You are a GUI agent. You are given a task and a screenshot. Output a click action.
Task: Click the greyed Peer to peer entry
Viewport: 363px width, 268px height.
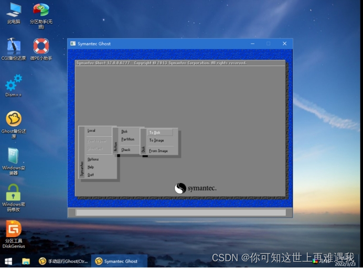pos(97,141)
